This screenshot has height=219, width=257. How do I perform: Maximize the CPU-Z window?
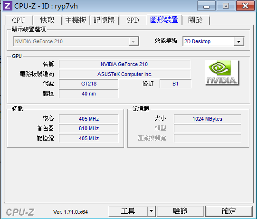point(226,6)
